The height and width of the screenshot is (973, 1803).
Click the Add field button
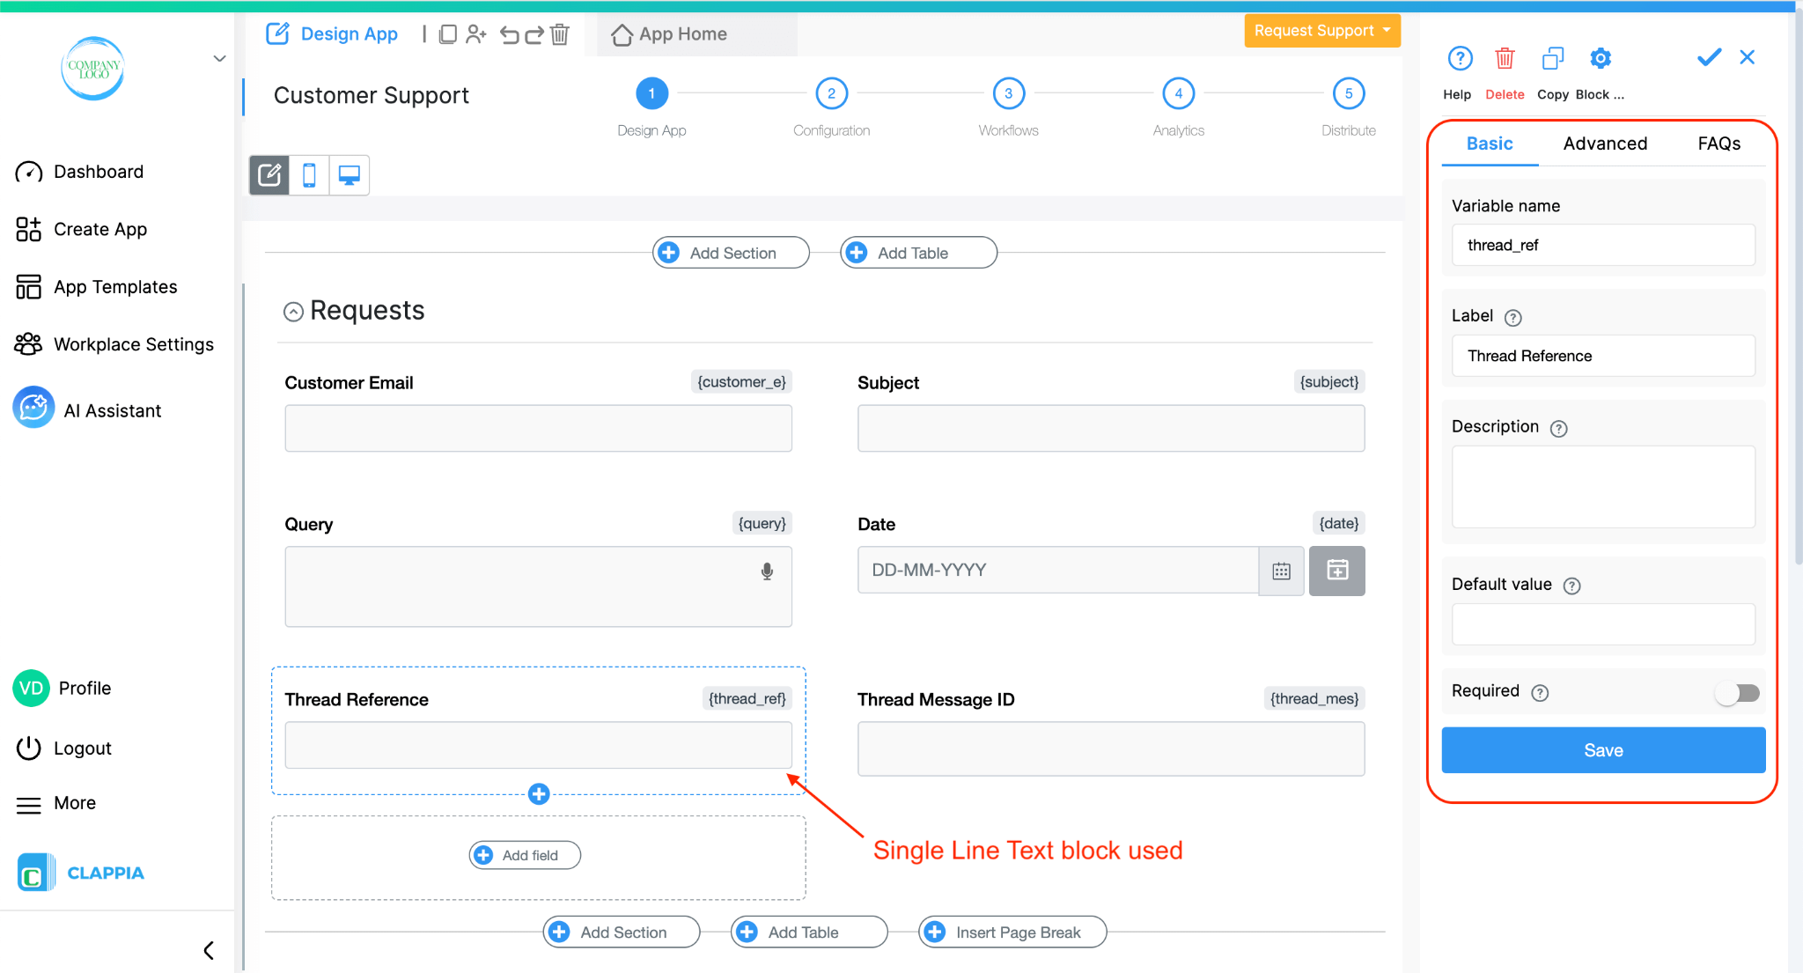tap(525, 855)
